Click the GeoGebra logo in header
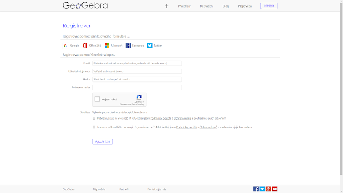343x193 pixels. [85, 5]
